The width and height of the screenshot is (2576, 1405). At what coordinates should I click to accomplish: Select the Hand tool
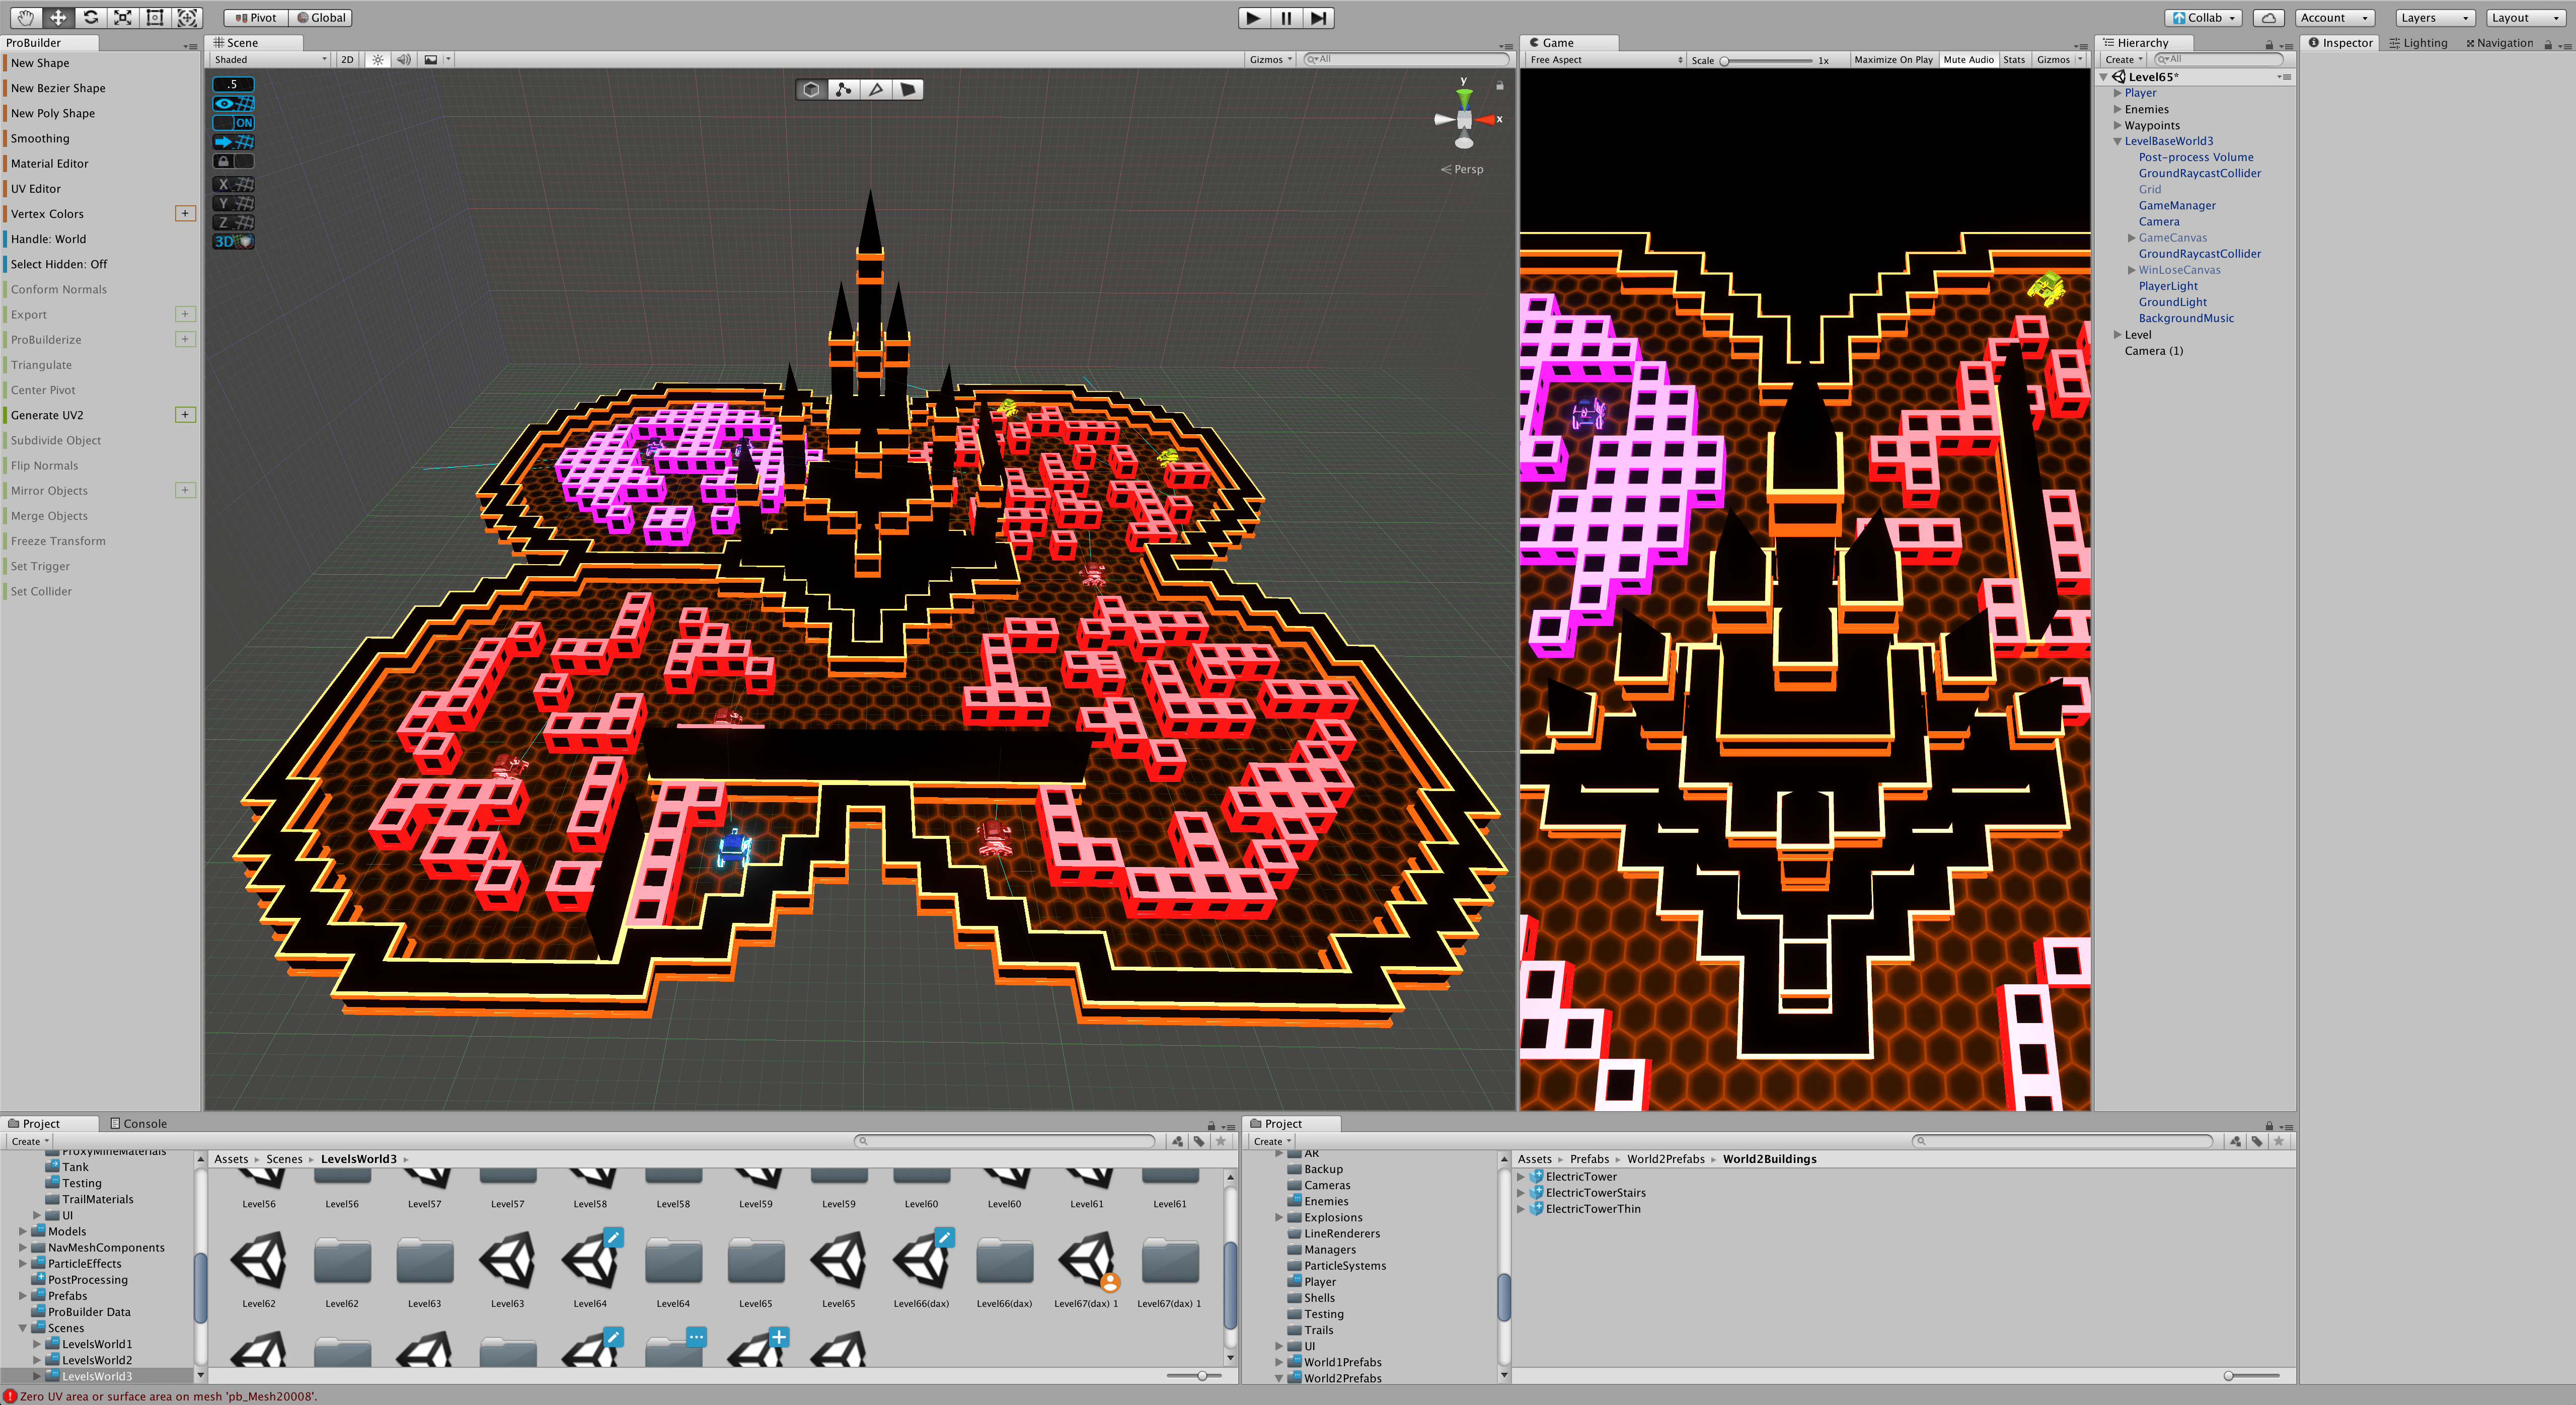click(26, 17)
